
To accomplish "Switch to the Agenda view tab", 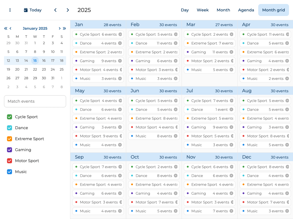I will (x=246, y=10).
